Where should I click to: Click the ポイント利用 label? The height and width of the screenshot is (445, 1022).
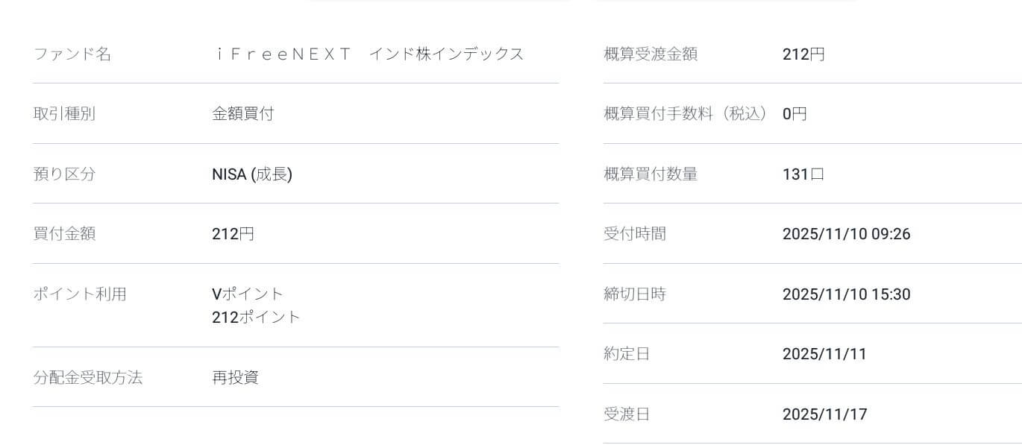coord(80,294)
